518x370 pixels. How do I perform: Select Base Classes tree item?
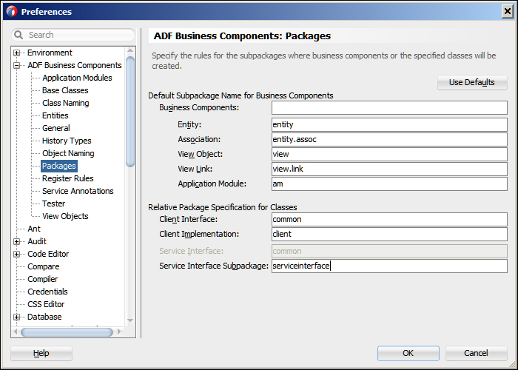65,90
